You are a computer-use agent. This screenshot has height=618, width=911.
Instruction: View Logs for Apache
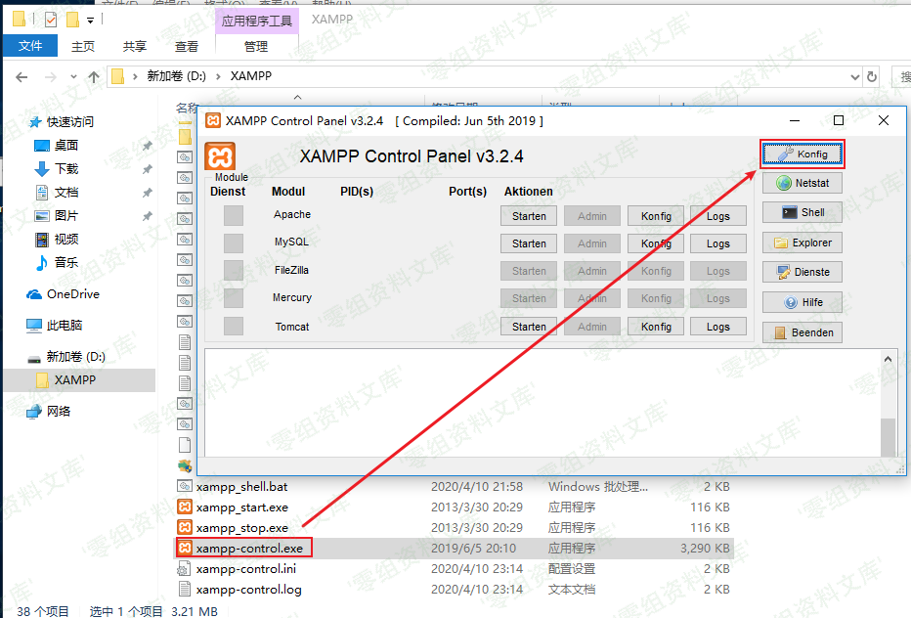[718, 216]
